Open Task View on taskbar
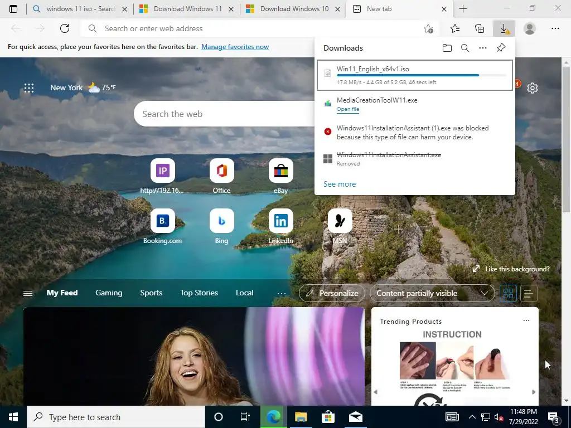This screenshot has width=571, height=428. point(245,417)
